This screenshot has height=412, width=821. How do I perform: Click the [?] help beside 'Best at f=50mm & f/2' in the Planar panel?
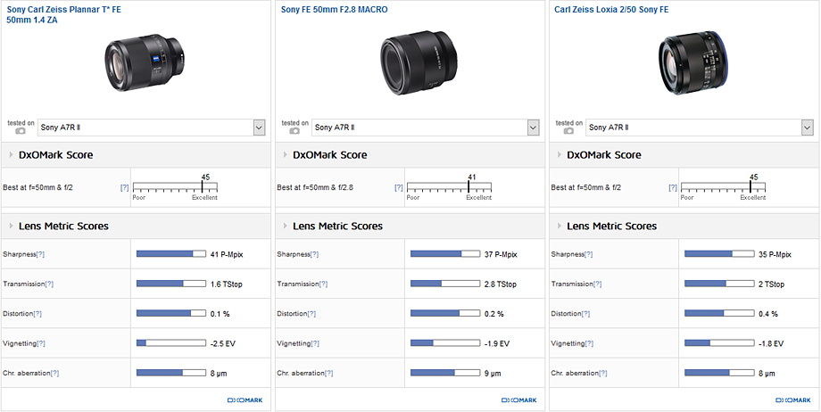point(124,187)
